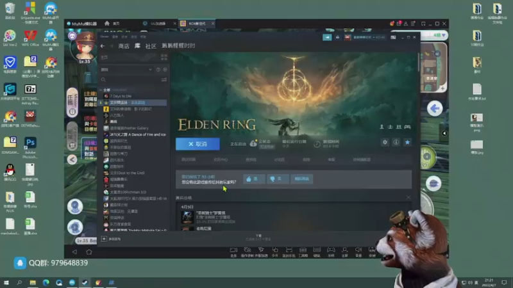Open File Explorer from taskbar
This screenshot has height=288, width=513.
33,282
